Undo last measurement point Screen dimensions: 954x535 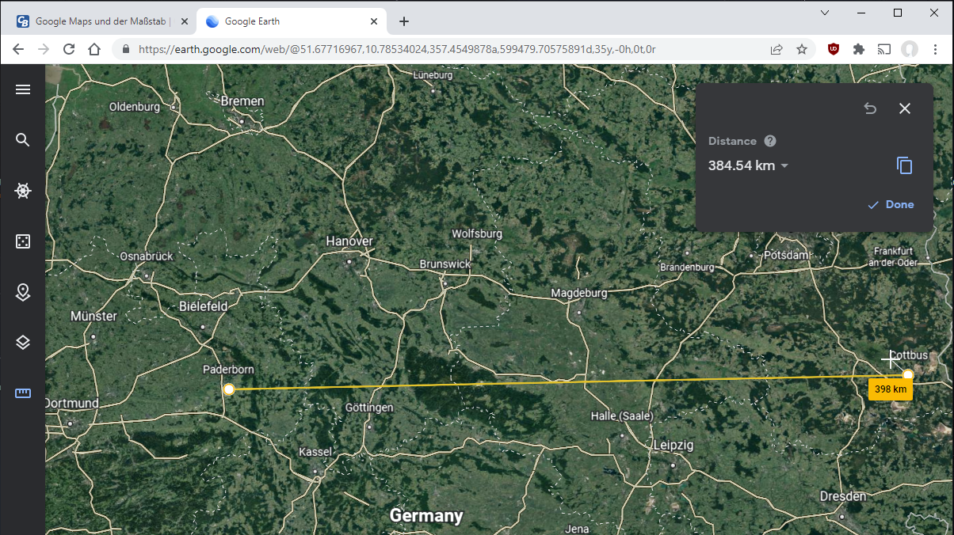(x=870, y=108)
